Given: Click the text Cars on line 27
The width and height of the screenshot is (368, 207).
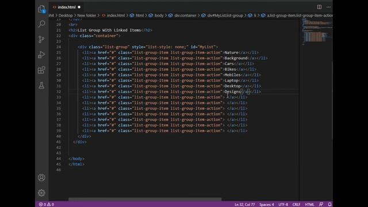Looking at the screenshot, I should (229, 64).
